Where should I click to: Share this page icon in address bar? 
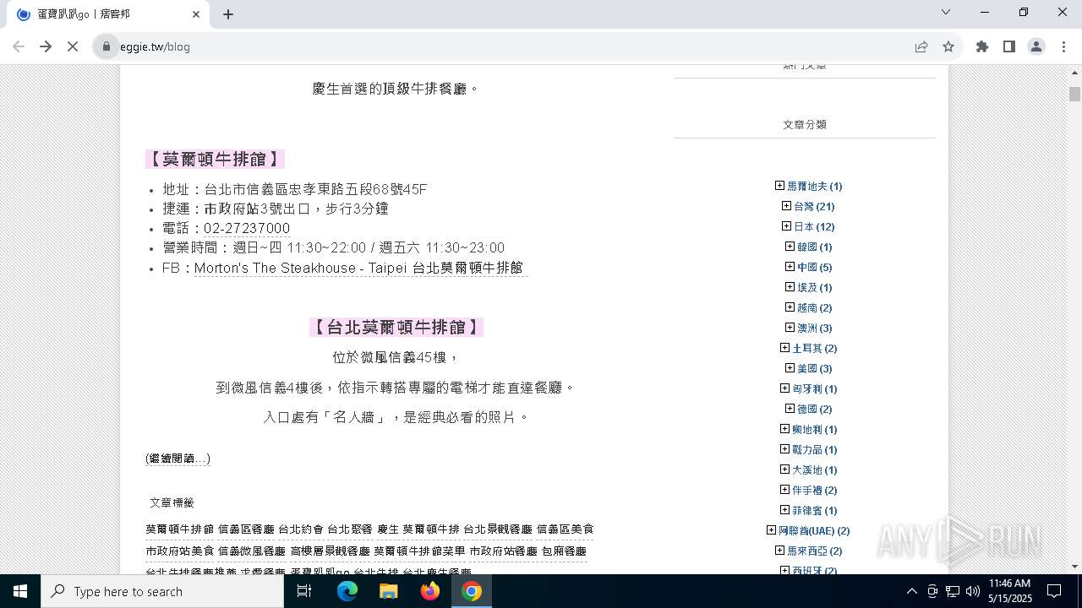(921, 46)
